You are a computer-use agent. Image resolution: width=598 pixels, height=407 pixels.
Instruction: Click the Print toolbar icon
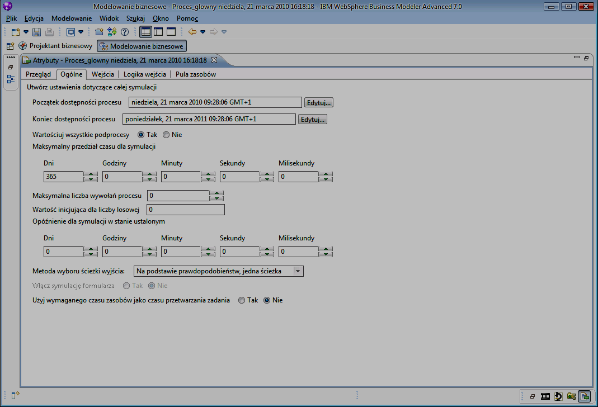(49, 32)
